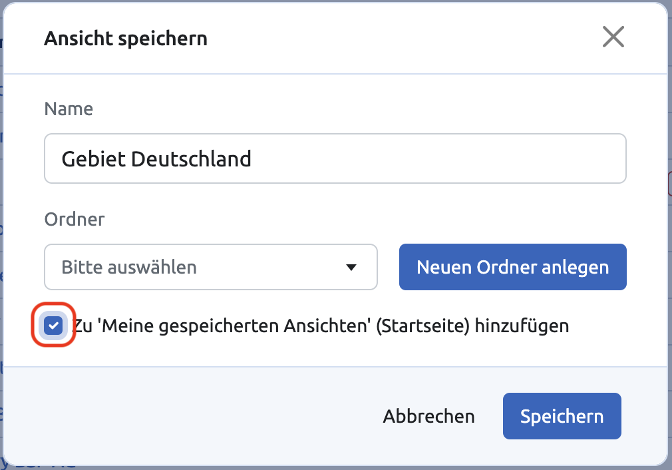Click the Speichern button
The width and height of the screenshot is (672, 470).
(x=562, y=416)
